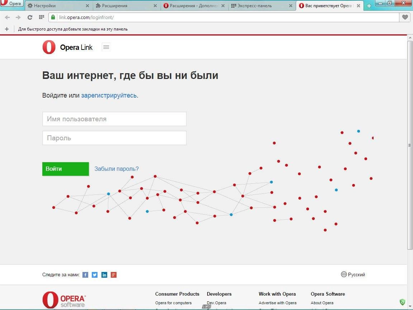
Task: Open Speed Dial grid icon
Action: [41, 17]
